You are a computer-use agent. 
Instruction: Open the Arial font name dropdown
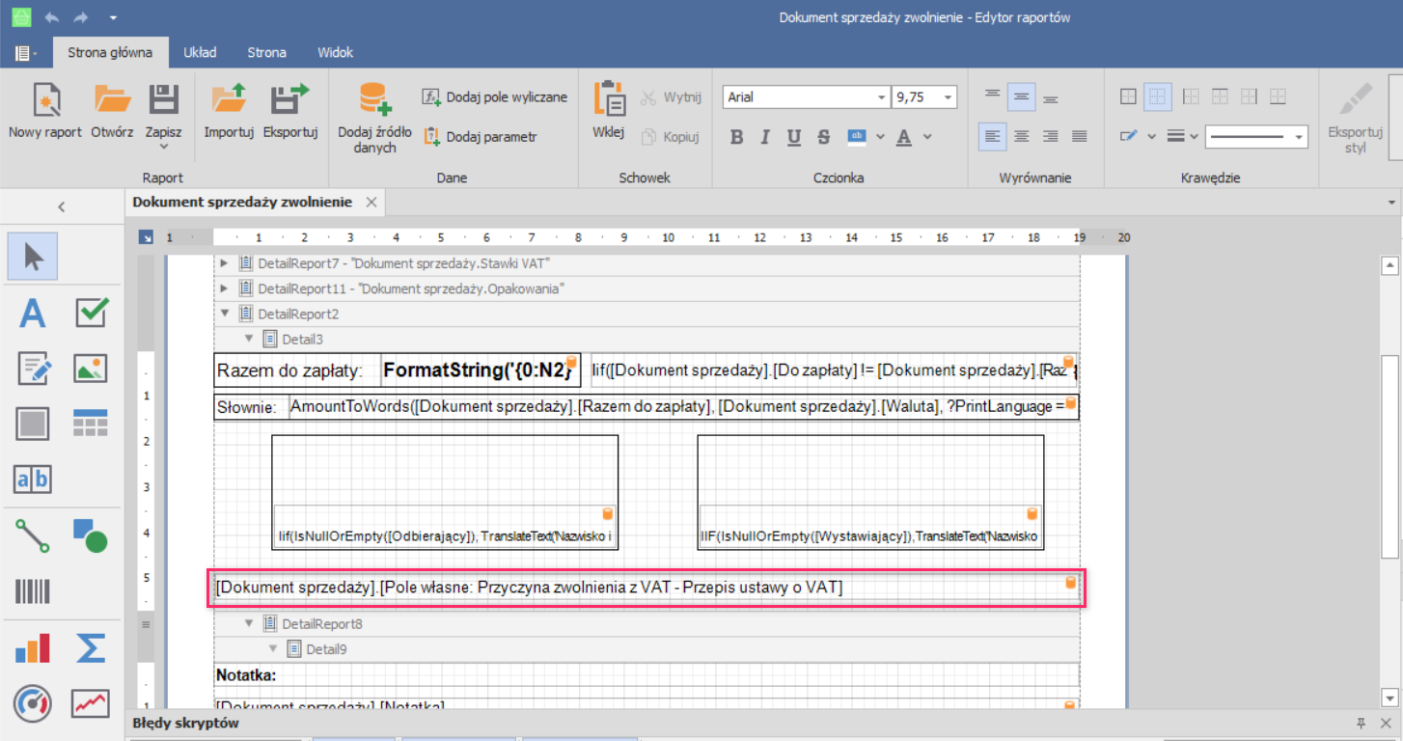(881, 97)
